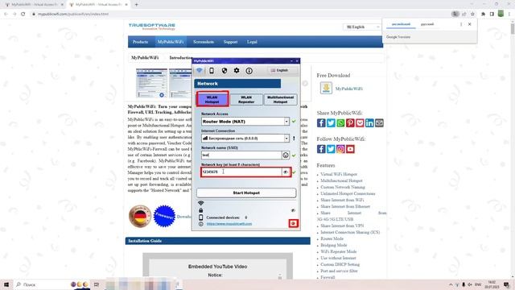Switch to the second language tab in translate popup
Viewport: 515px width, 290px height.
[x=427, y=24]
